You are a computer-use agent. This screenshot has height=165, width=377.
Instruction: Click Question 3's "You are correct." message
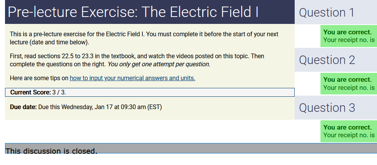point(347,127)
